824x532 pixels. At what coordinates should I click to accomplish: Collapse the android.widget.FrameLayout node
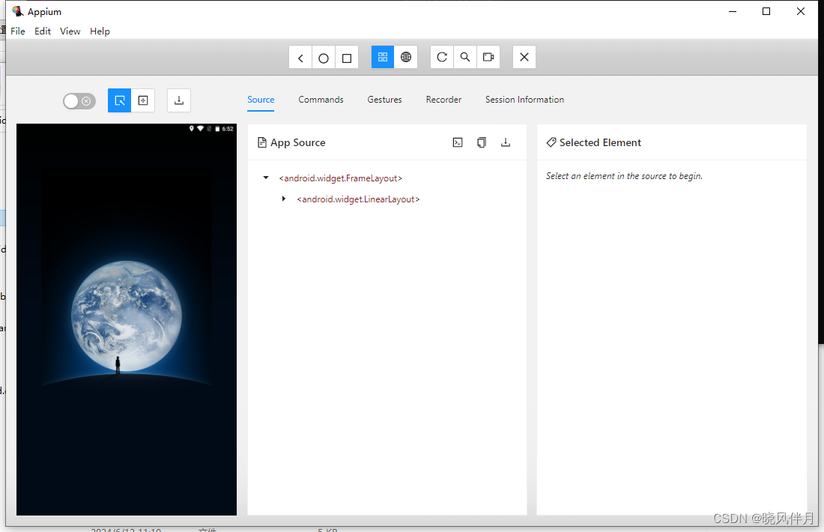pos(266,178)
